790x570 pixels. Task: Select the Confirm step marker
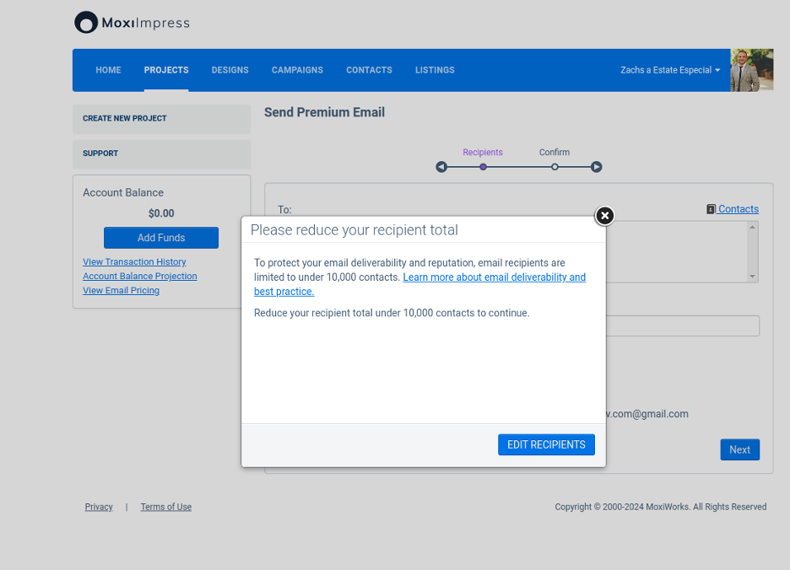tap(555, 167)
